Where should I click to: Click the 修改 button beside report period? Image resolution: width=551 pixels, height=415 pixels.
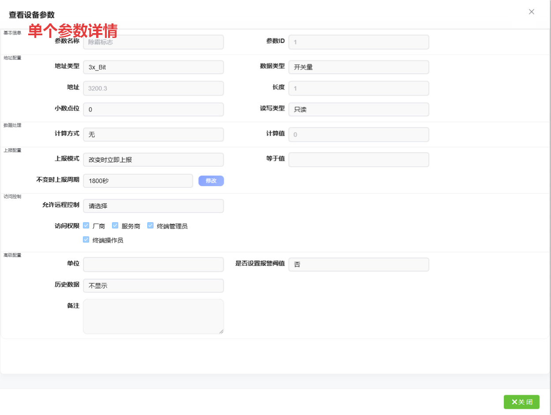tap(211, 181)
